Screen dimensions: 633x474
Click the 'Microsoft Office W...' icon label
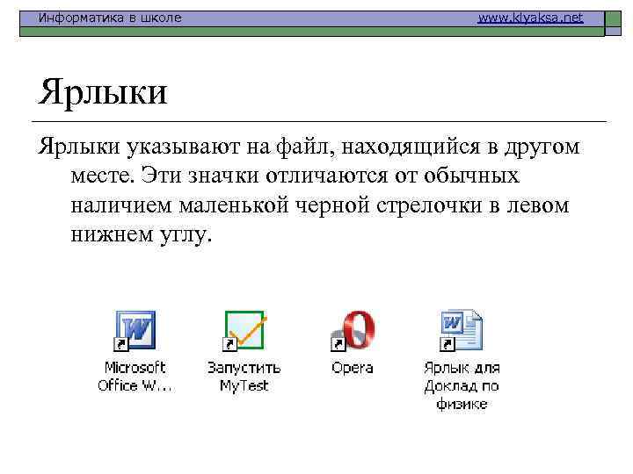pos(135,377)
